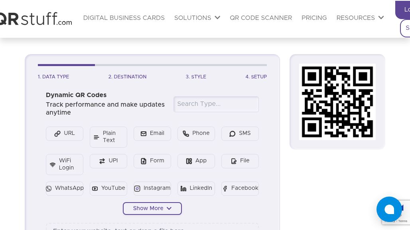Select the Facebook data type
This screenshot has width=410, height=230.
pyautogui.click(x=240, y=188)
